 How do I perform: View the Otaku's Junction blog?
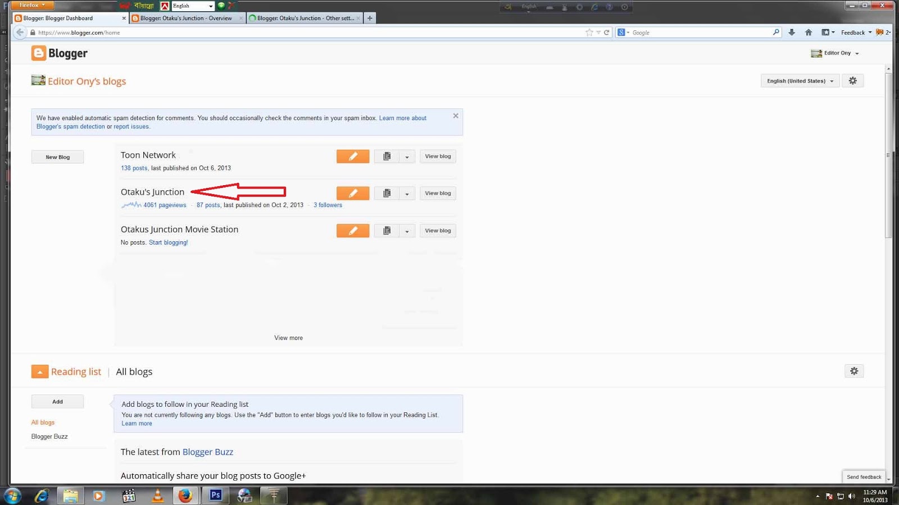438,194
